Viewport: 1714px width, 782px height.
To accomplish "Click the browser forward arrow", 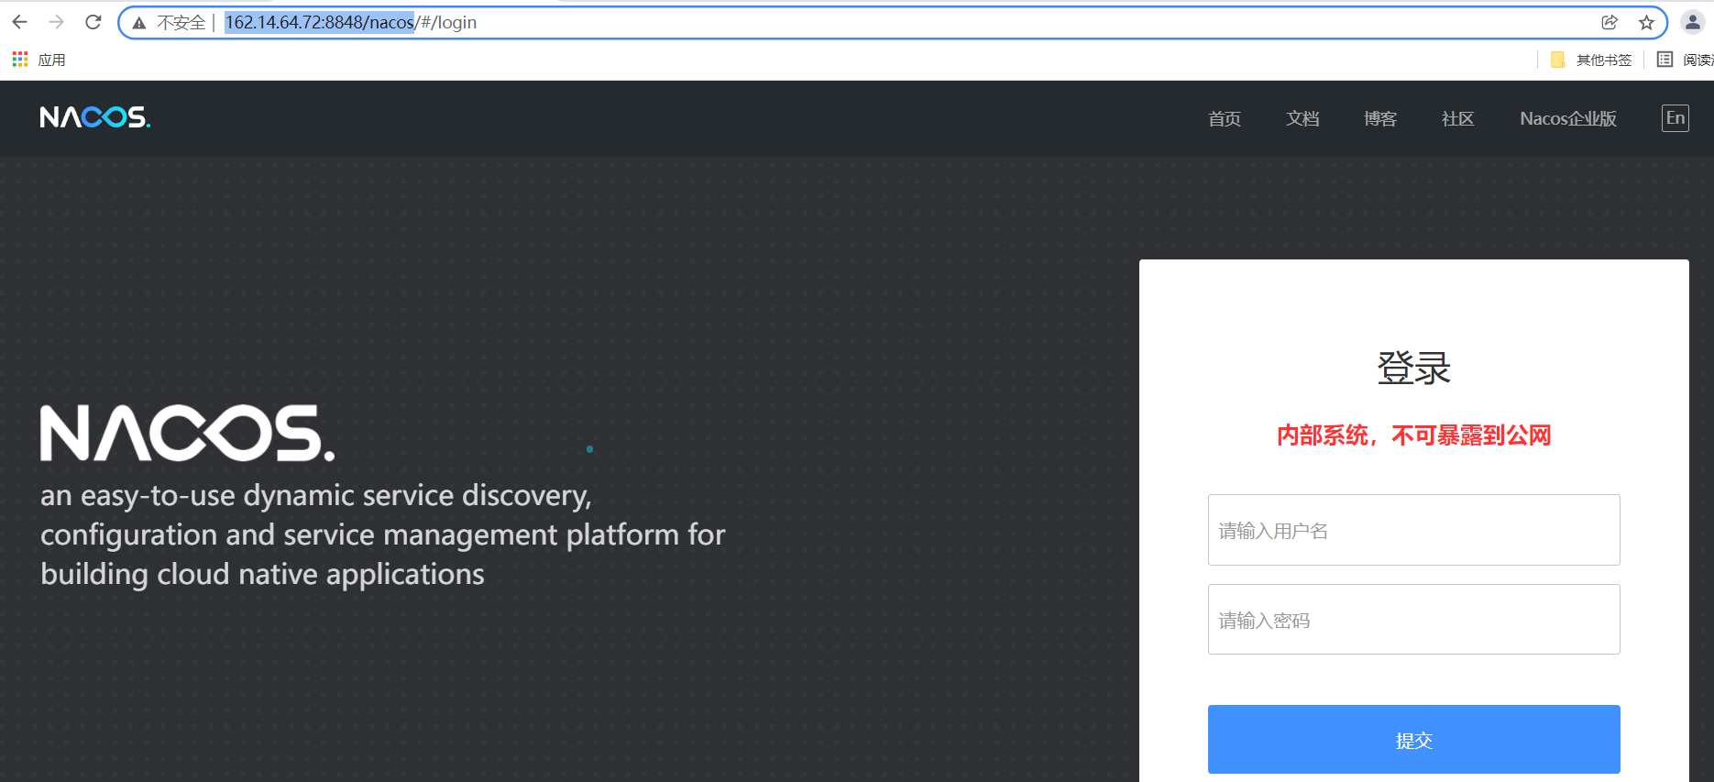I will click(x=56, y=22).
